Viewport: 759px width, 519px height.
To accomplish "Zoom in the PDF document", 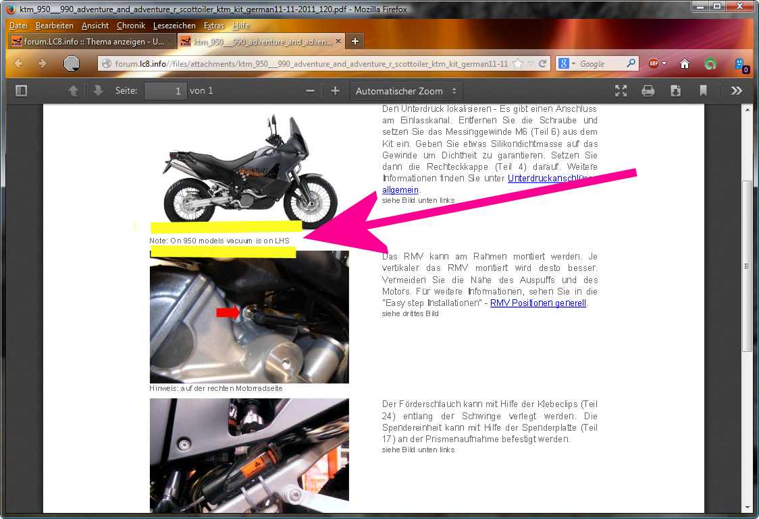I will pyautogui.click(x=335, y=91).
